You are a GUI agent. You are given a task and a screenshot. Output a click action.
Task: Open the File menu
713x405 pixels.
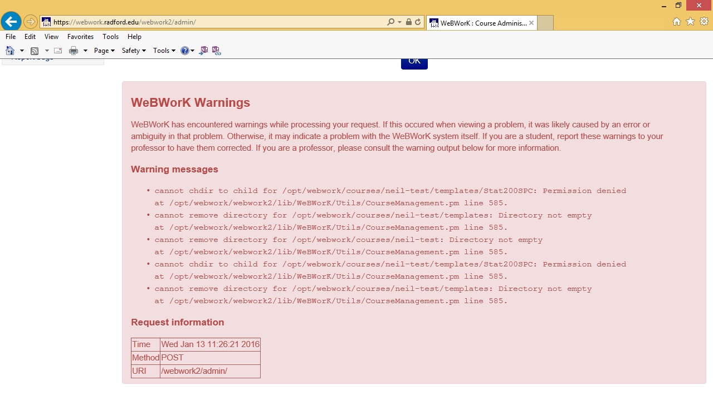tap(11, 37)
